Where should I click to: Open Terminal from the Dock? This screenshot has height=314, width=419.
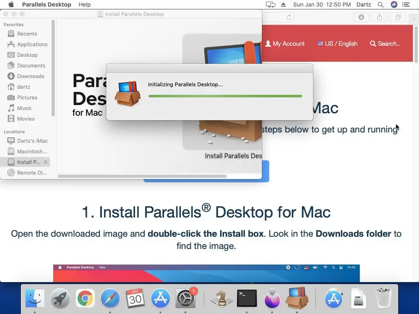[247, 298]
